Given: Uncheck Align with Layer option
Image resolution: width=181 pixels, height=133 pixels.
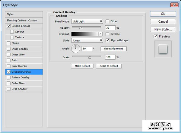Looking at the screenshot, I should tap(107, 40).
